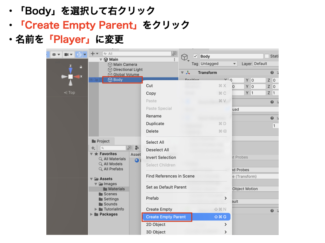Viewport: 325px width, 243px height.
Task: Toggle the Body active checkbox
Action: tap(195, 56)
